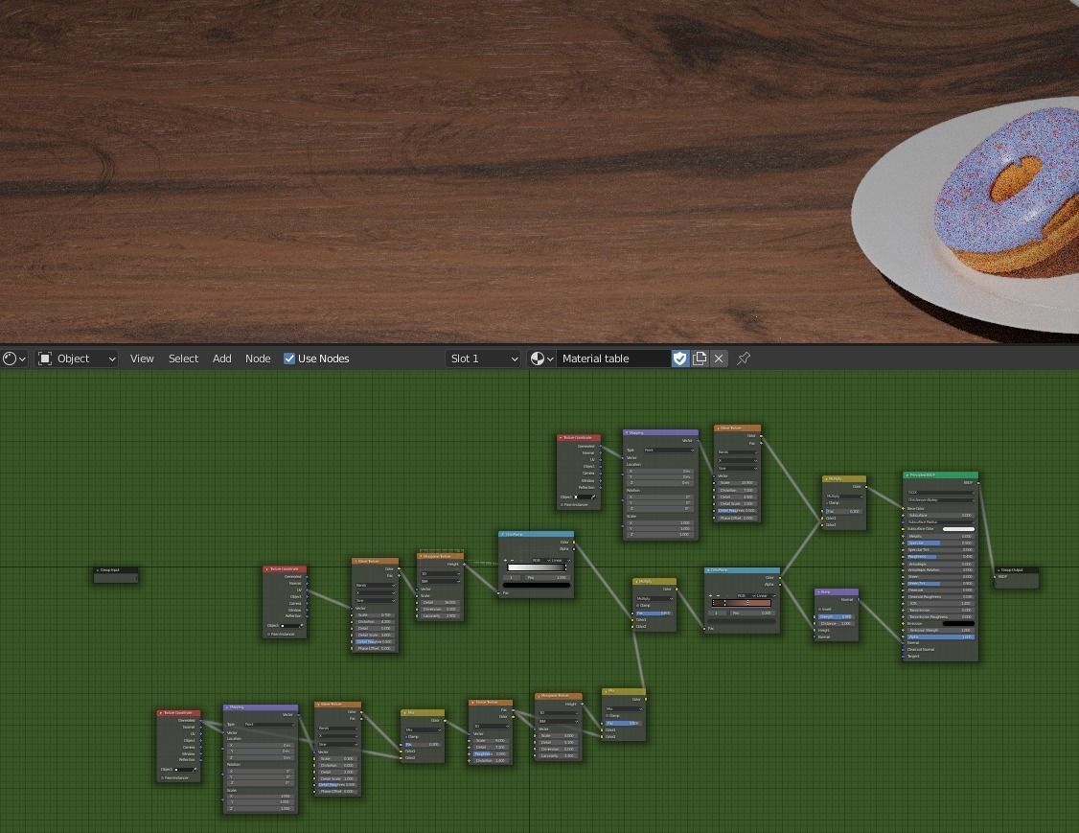This screenshot has height=833, width=1079.
Task: Open the Node menu
Action: coord(258,359)
